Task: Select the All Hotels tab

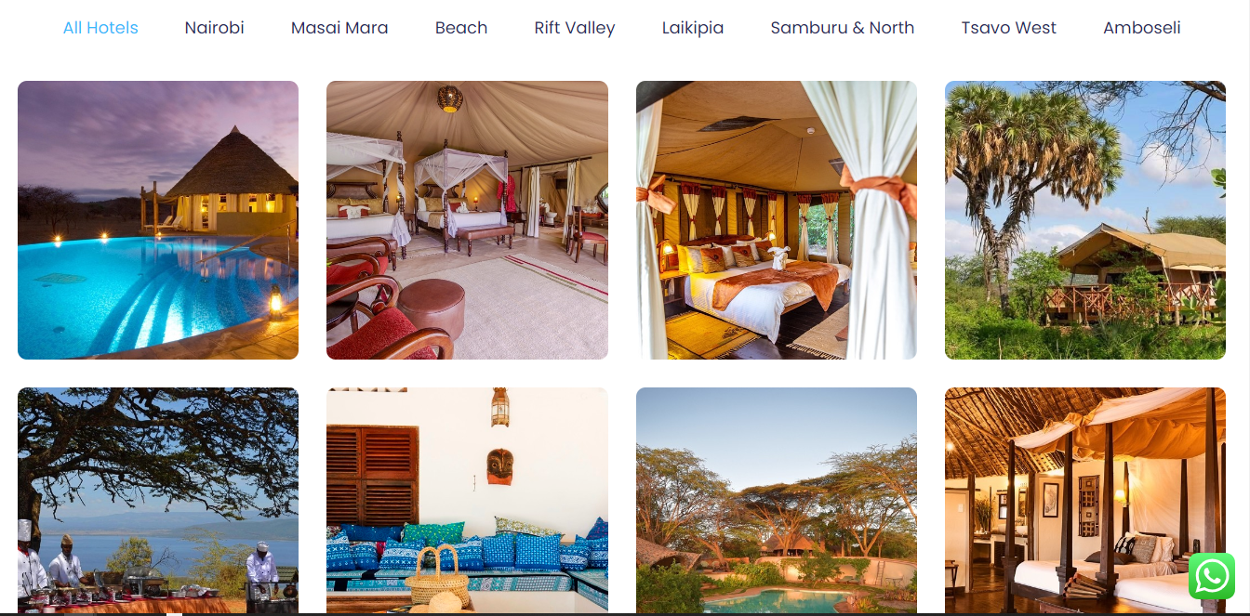Action: (x=100, y=28)
